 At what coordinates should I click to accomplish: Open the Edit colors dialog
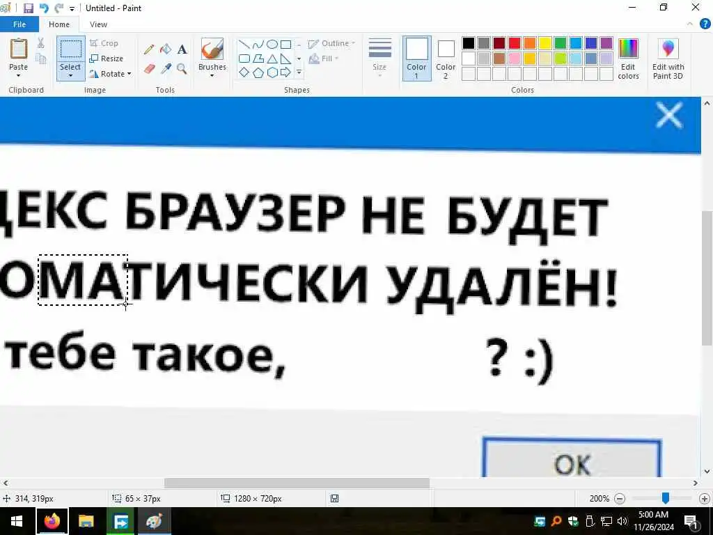[x=629, y=59]
